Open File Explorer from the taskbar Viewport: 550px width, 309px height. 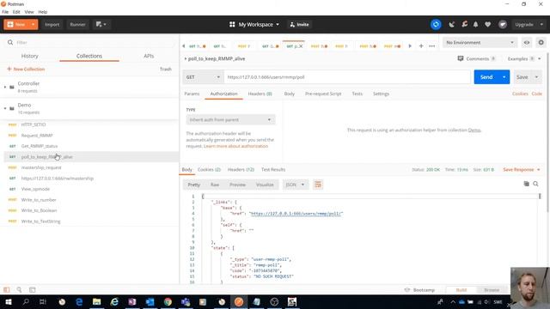[96, 301]
